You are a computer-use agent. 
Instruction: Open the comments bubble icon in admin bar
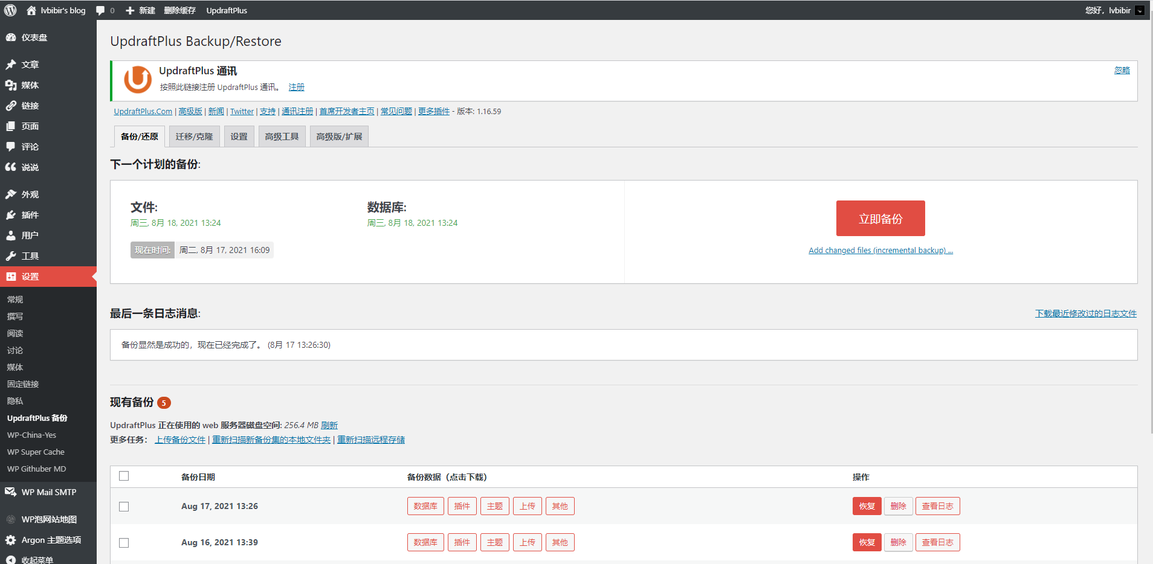coord(100,10)
